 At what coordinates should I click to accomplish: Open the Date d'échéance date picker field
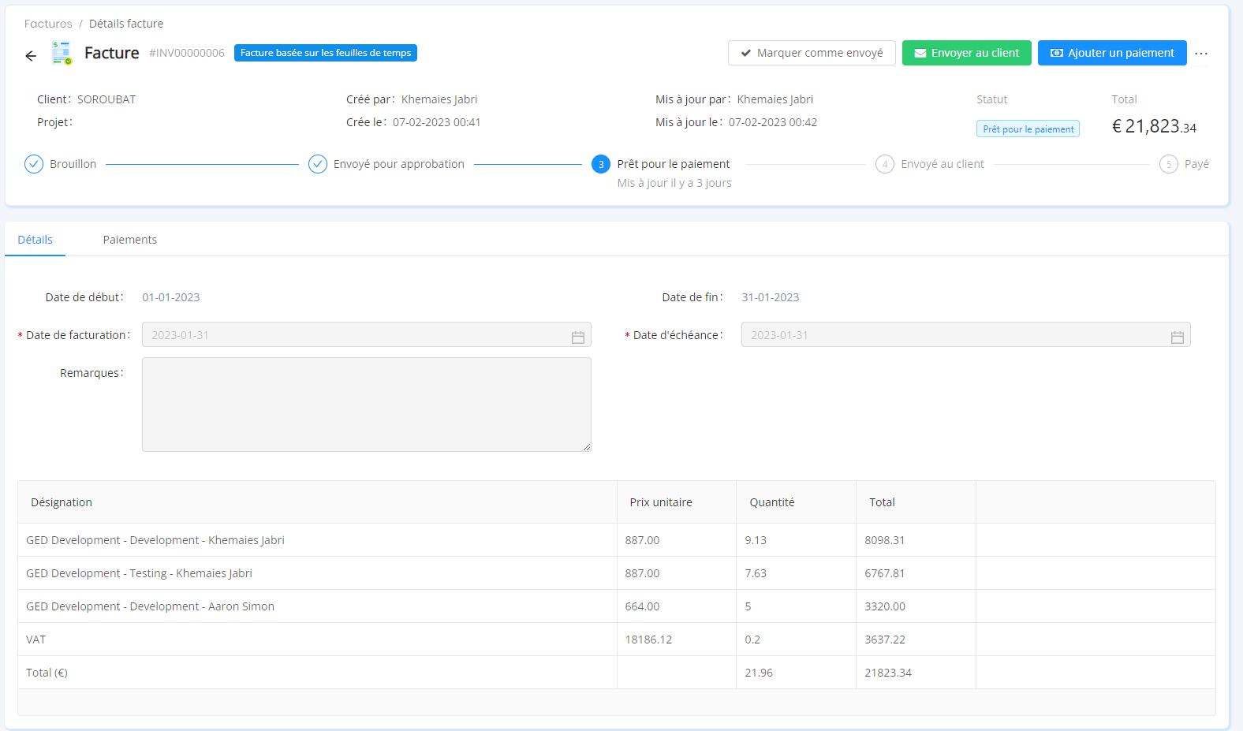[954, 335]
